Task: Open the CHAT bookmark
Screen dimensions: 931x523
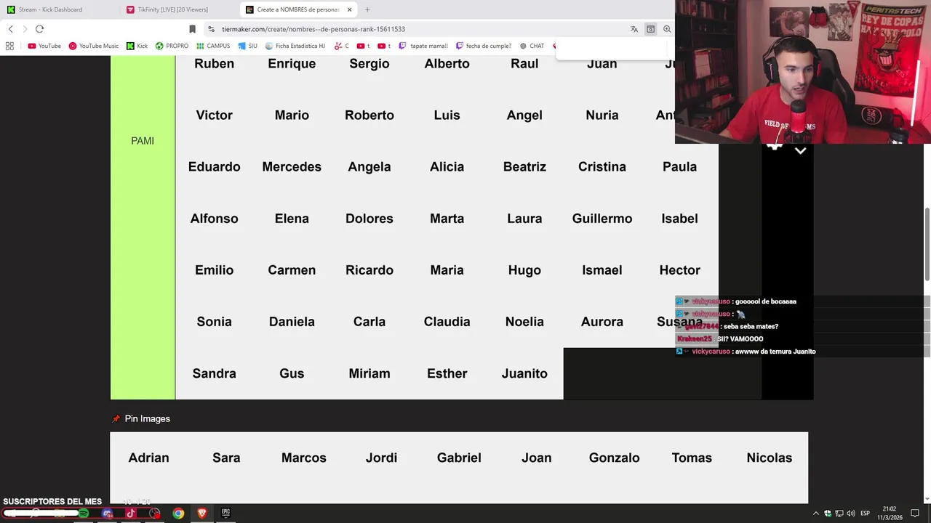Action: point(532,46)
